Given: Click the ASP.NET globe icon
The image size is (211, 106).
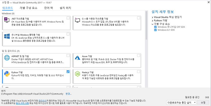Looking at the screenshot, I should [x=7, y=58].
